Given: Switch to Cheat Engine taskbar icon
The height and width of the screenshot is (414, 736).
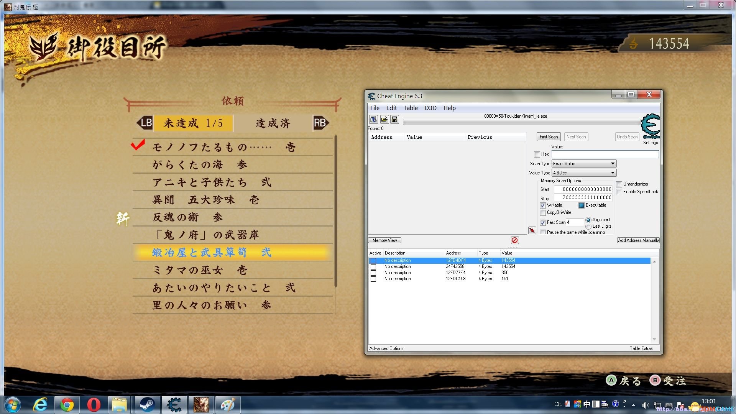Looking at the screenshot, I should click(174, 405).
